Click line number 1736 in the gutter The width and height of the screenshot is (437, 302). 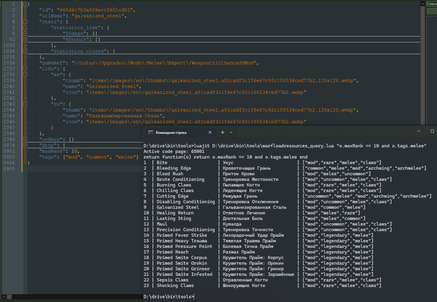(x=9, y=63)
